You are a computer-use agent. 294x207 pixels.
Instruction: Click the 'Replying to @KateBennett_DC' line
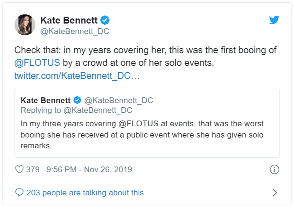[x=76, y=110]
